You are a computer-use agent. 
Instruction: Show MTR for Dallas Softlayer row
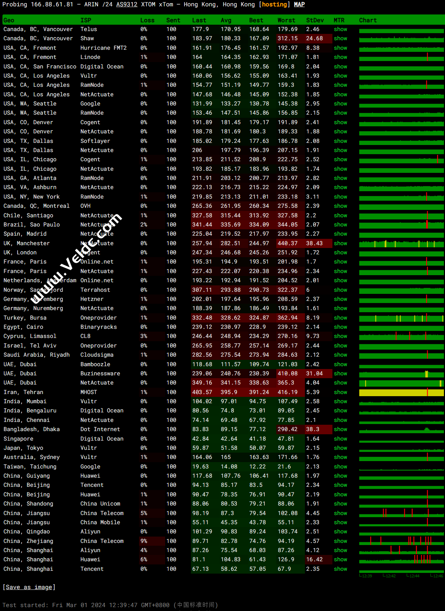pos(341,141)
